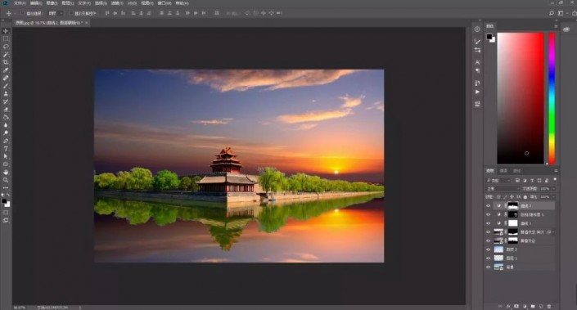Image resolution: width=577 pixels, height=310 pixels.
Task: Open the Auto-Select layer/group dropdown
Action: (x=55, y=13)
